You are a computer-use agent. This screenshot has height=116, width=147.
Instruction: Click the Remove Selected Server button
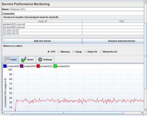click(x=113, y=41)
